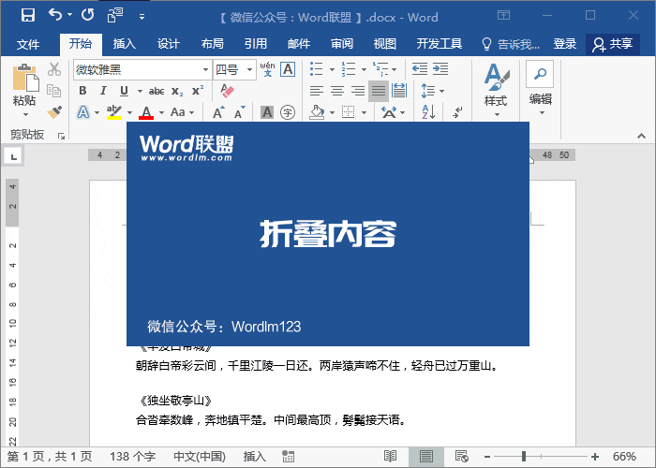Open the touch/mouse mode icon in quick access

pos(114,16)
